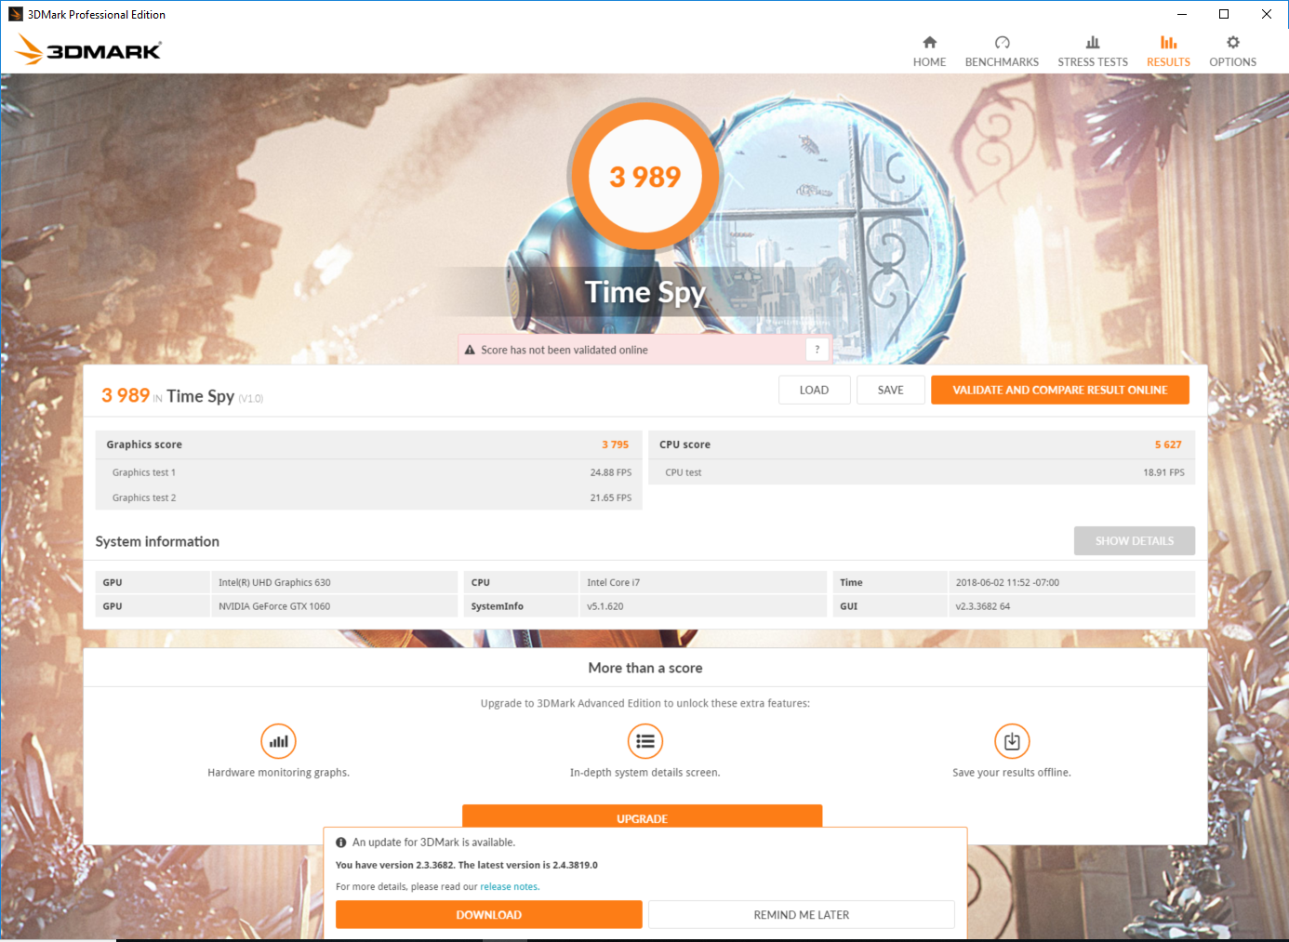
Task: Click the big 3 989 score circle
Action: coord(644,176)
